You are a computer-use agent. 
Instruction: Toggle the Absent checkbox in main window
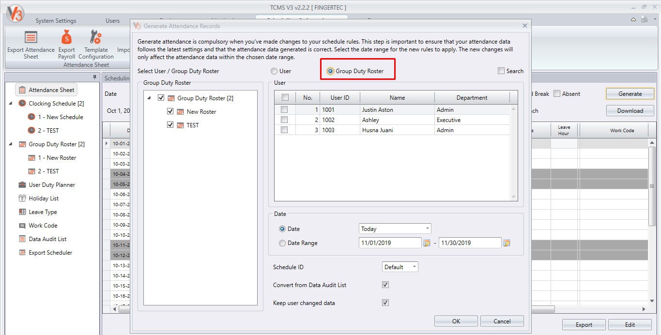tap(557, 93)
